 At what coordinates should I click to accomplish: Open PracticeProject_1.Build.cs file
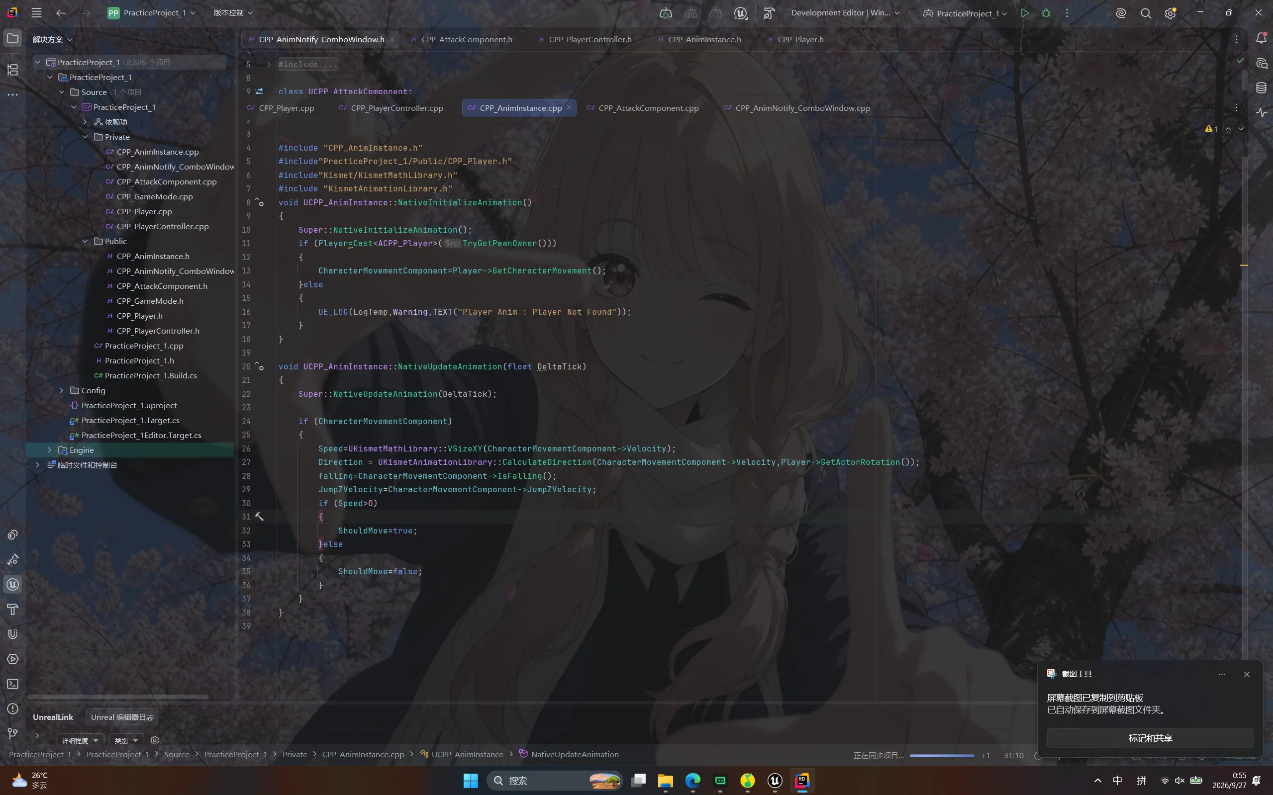click(x=145, y=375)
